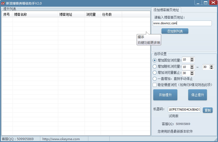The height and width of the screenshot is (142, 218).
Task: Click the Sina Weibo app icon in title bar
Action: tap(3, 3)
